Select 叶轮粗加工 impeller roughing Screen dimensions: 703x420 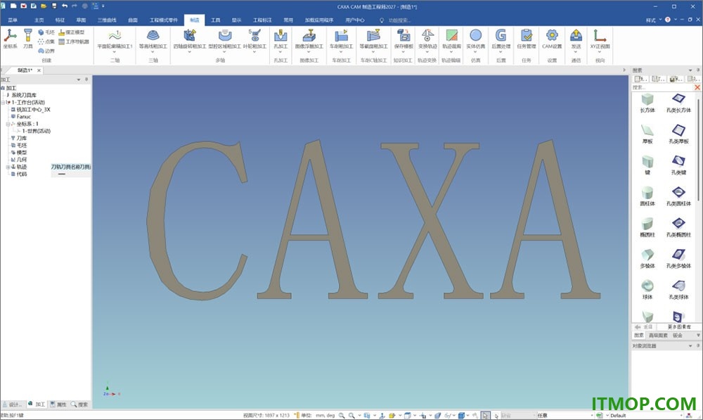254,39
